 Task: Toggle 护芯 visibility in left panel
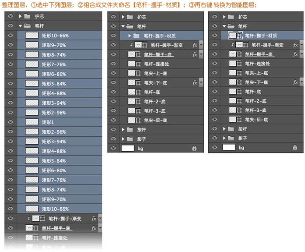click(11, 16)
